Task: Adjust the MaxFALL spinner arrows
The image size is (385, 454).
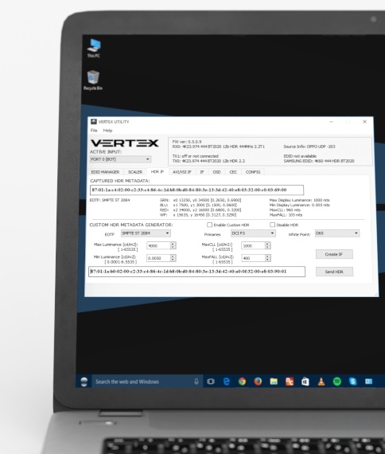Action: (x=267, y=258)
